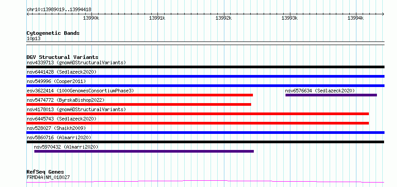This screenshot has width=397, height=187.
Task: Select the blue nsv528027 variant bar
Action: (205, 133)
